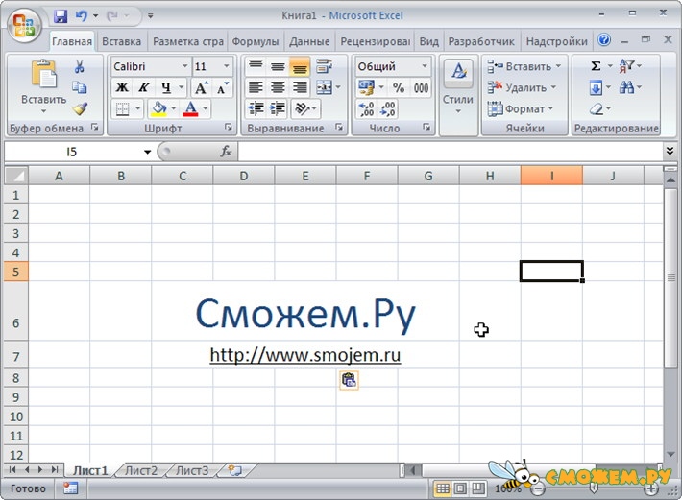Toggle italic К formatting

(x=143, y=87)
